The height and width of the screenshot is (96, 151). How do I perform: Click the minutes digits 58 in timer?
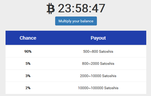(x=82, y=8)
